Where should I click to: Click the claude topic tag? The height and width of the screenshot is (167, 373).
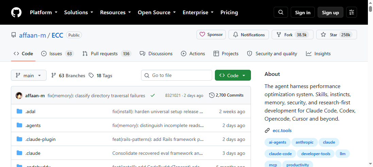pos(329,142)
